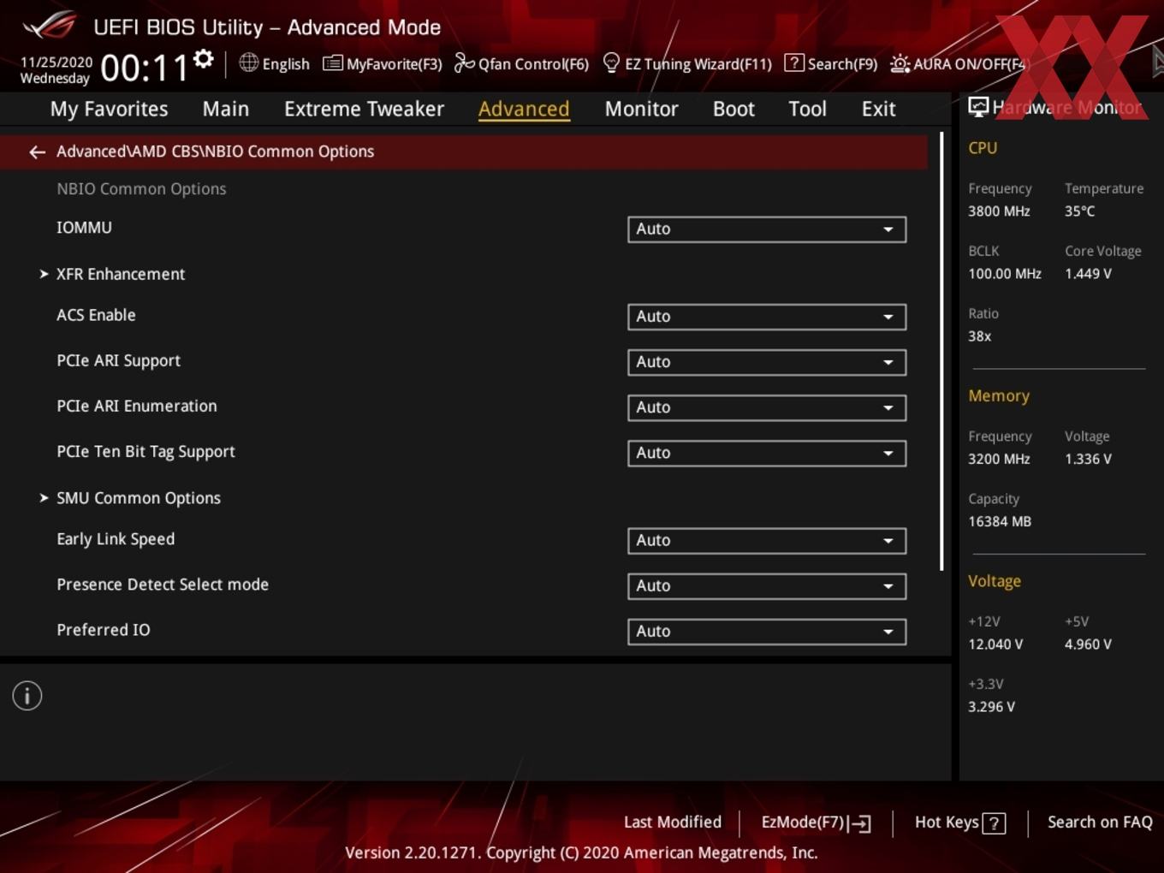The width and height of the screenshot is (1164, 873).
Task: Launch EZ Tuning Wizard(F11)
Action: 687,63
